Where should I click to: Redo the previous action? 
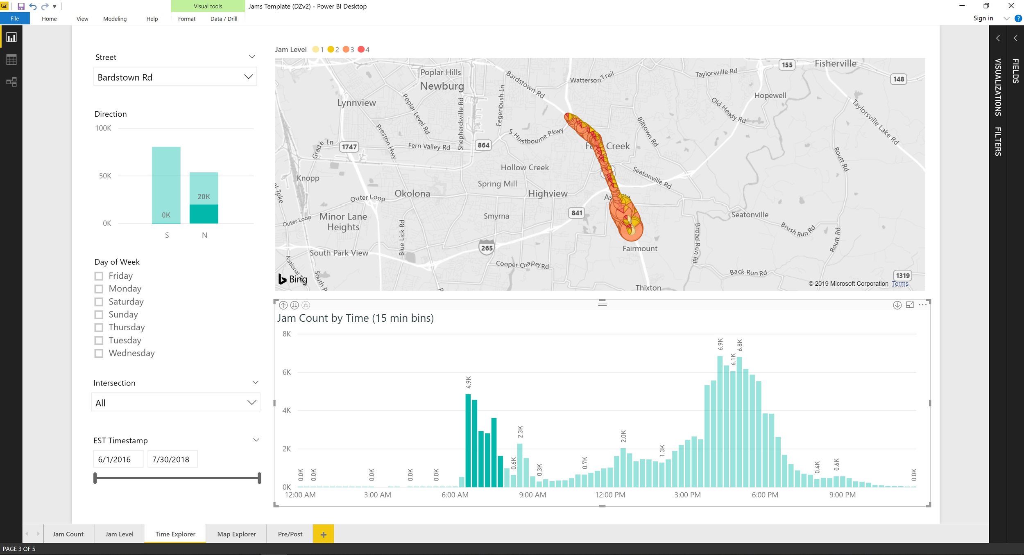pos(45,6)
